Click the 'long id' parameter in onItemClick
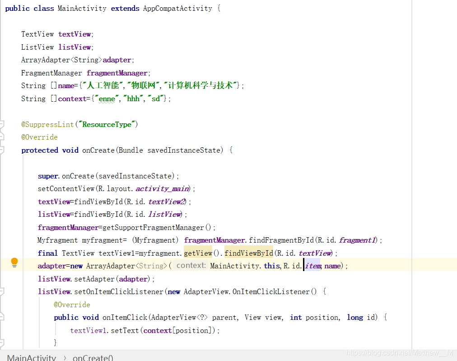This screenshot has width=457, height=361. [x=362, y=317]
